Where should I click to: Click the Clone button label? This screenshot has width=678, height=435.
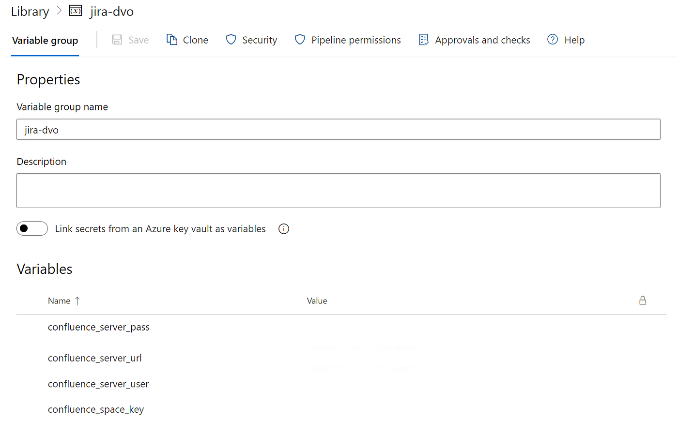196,40
